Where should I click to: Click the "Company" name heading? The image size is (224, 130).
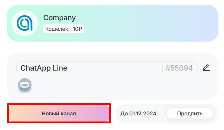[x=60, y=18]
